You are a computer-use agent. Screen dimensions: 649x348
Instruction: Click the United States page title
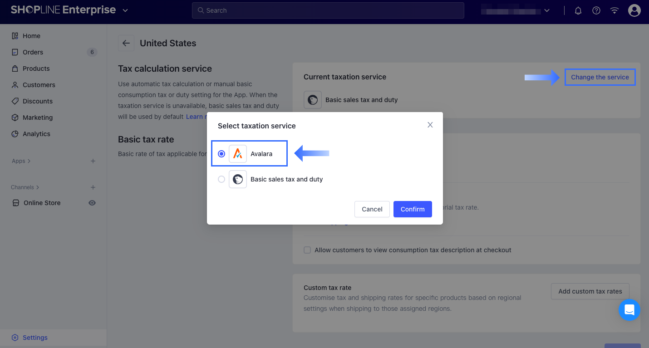pyautogui.click(x=168, y=43)
